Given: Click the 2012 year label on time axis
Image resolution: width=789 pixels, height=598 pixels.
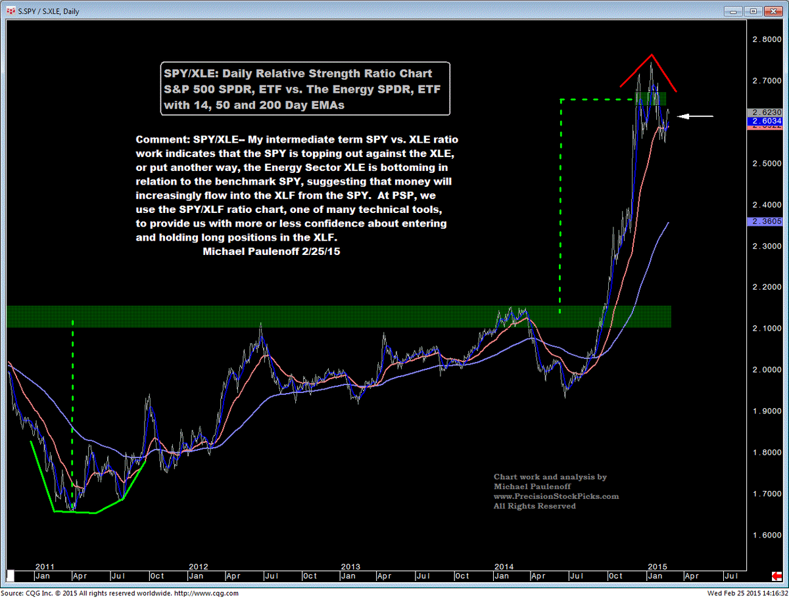Looking at the screenshot, I should click(x=199, y=566).
